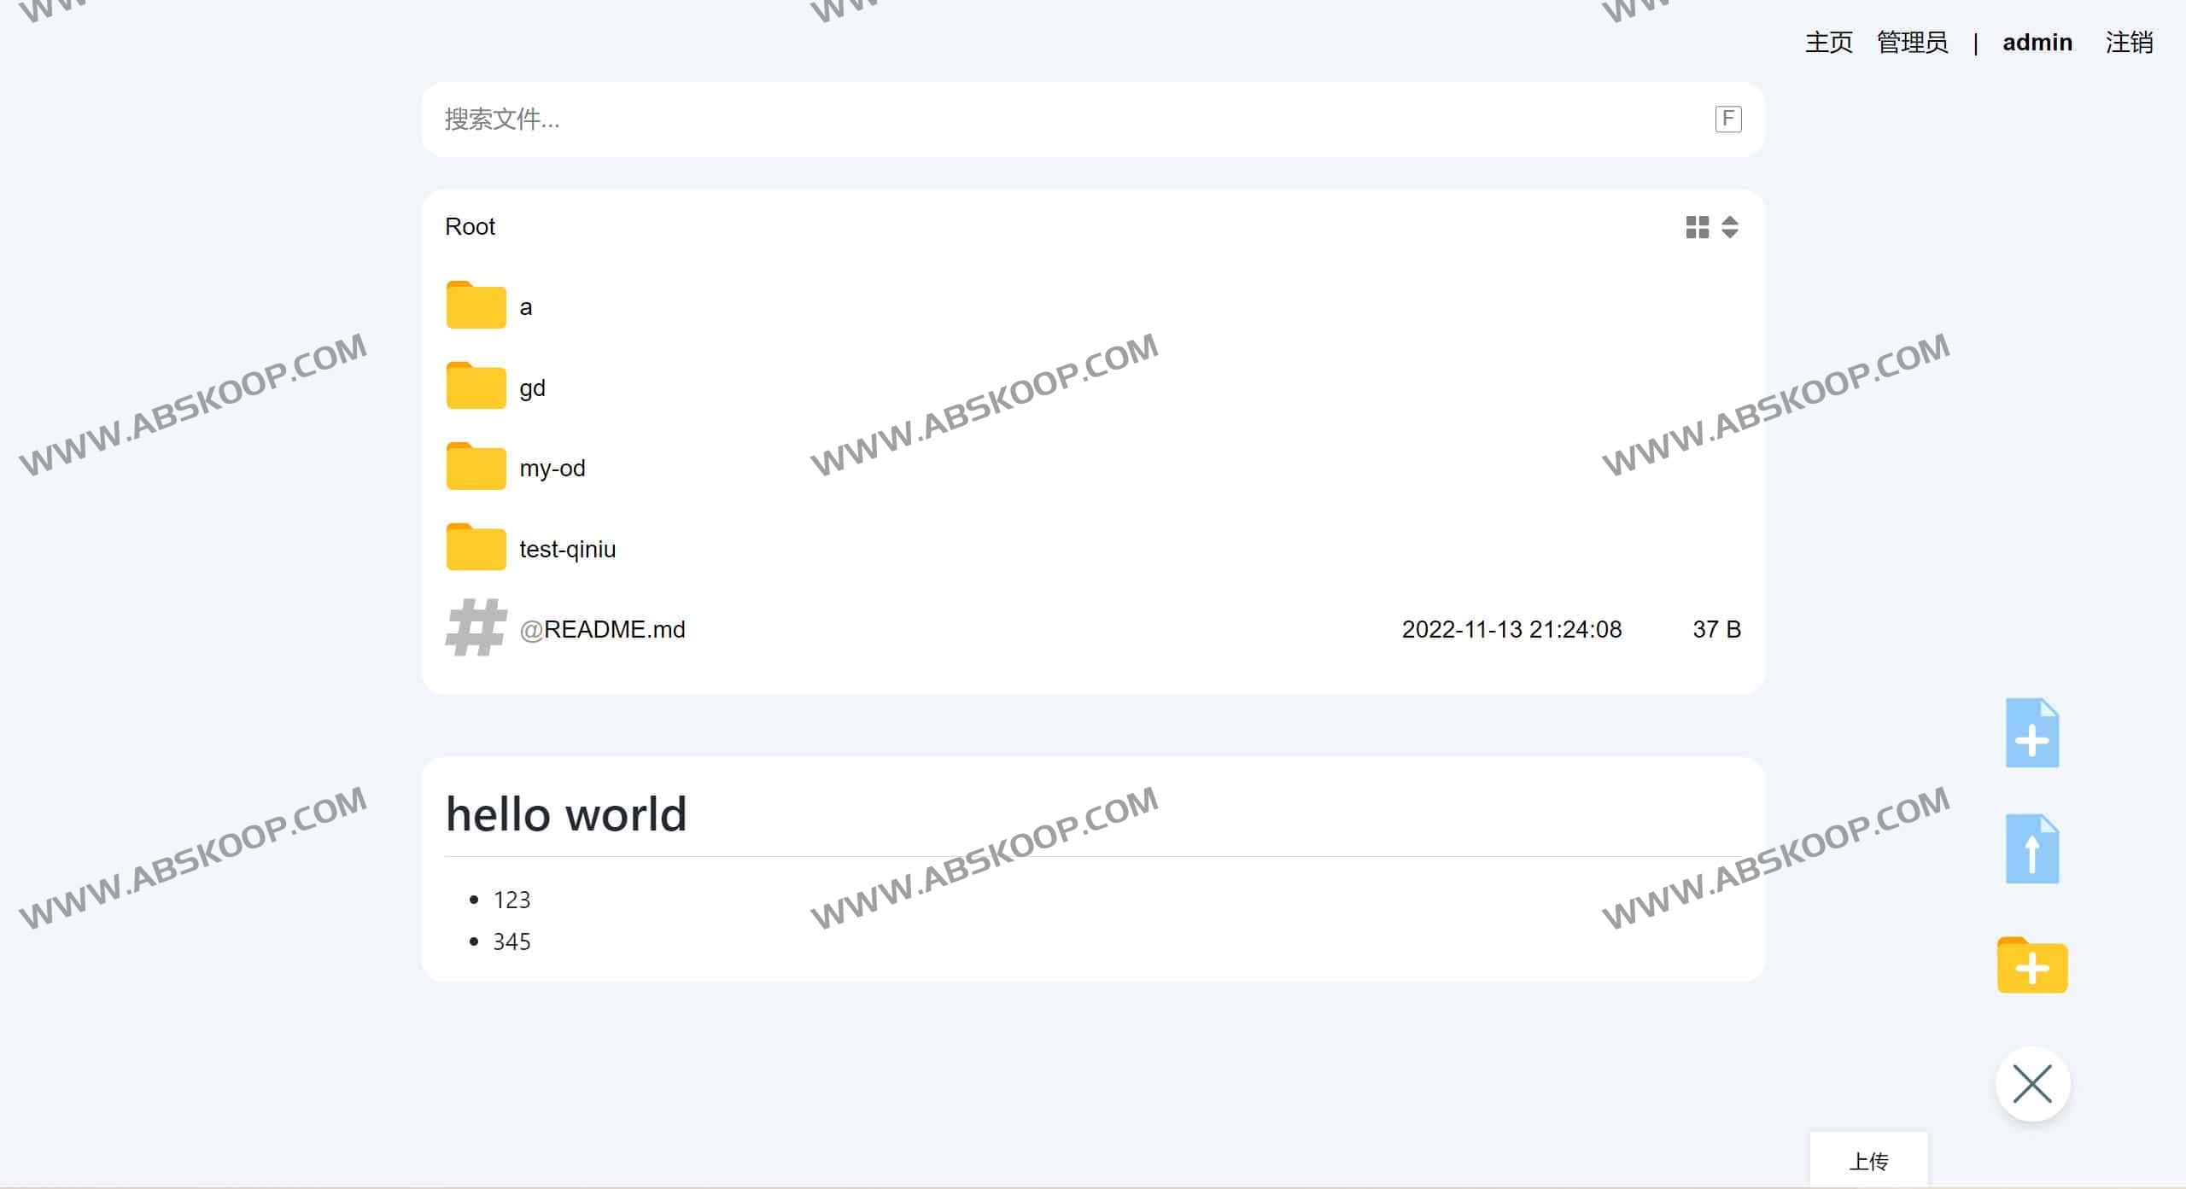Screen dimensions: 2186x1189
Task: Click the 上传 button at bottom
Action: click(x=1868, y=1161)
